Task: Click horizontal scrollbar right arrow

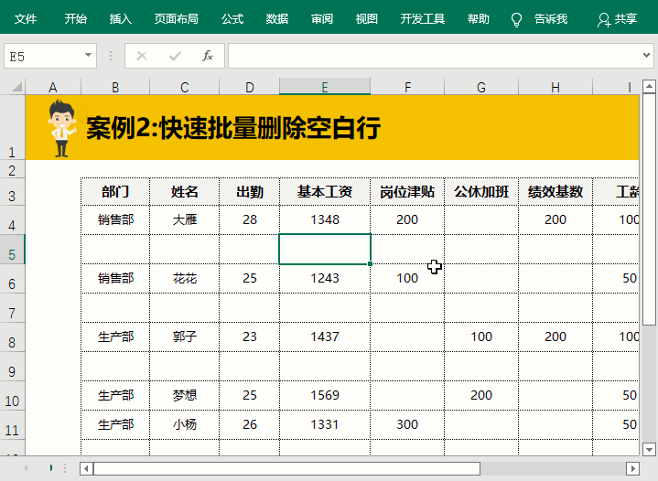Action: pyautogui.click(x=631, y=468)
